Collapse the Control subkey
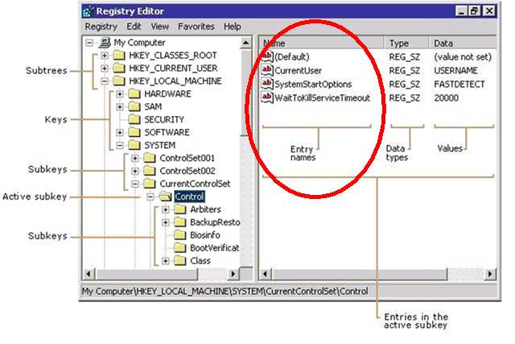The width and height of the screenshot is (515, 344). [150, 197]
